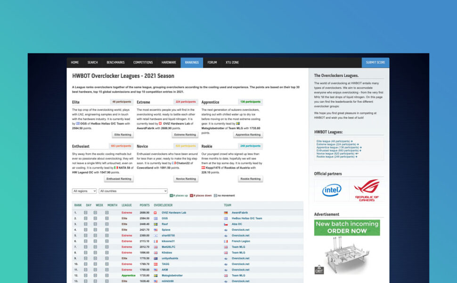Open the Apprentice league sidebar link
The image size is (457, 283).
[x=339, y=148]
